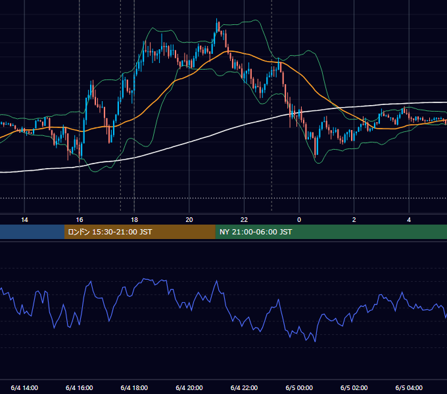Click the 6/4 20:00 date label
447x394 pixels.
[189, 387]
